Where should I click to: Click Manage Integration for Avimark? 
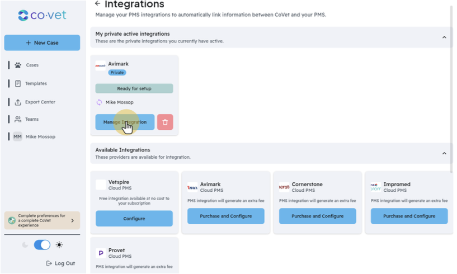[x=125, y=122]
